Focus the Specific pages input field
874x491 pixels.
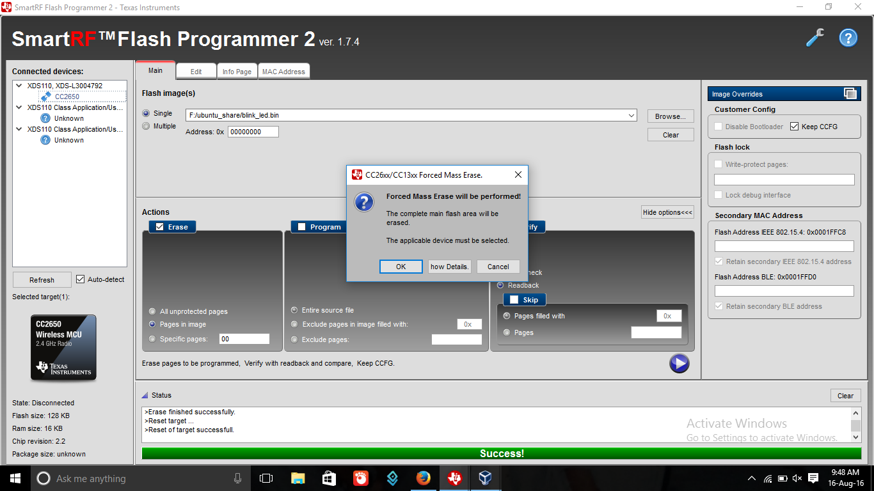point(244,339)
